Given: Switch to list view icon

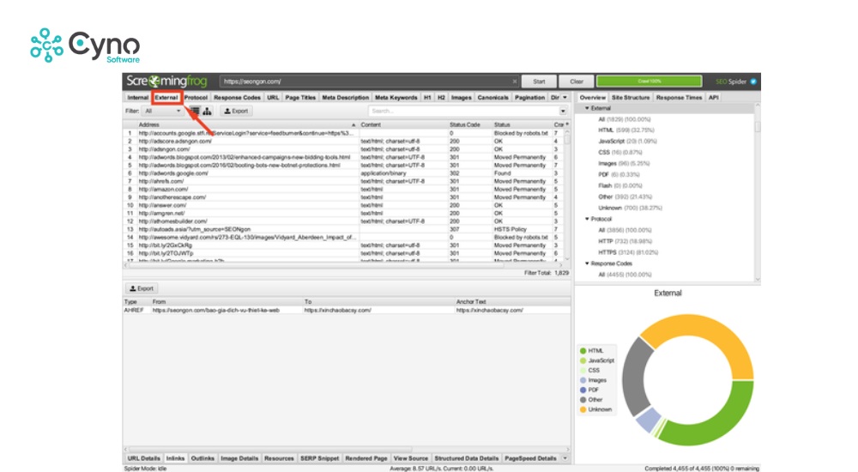Looking at the screenshot, I should click(x=195, y=111).
